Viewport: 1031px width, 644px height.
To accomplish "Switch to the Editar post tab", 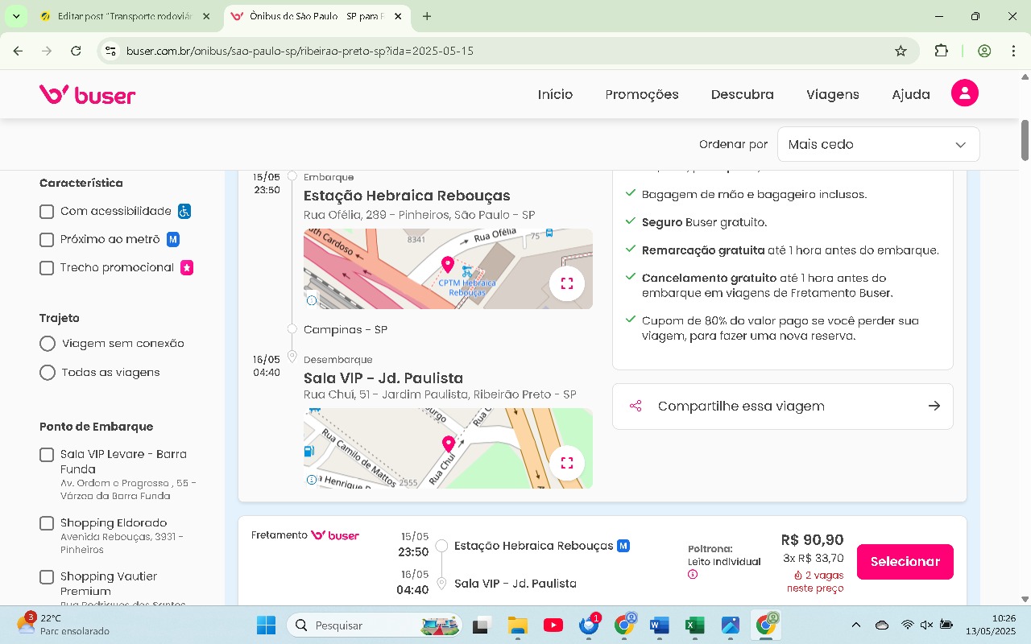I will pyautogui.click(x=125, y=16).
